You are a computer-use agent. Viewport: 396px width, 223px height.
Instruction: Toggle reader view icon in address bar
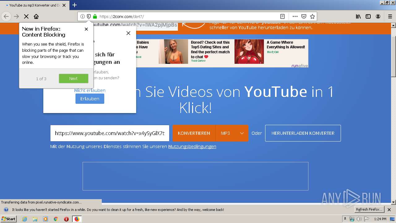click(x=282, y=16)
